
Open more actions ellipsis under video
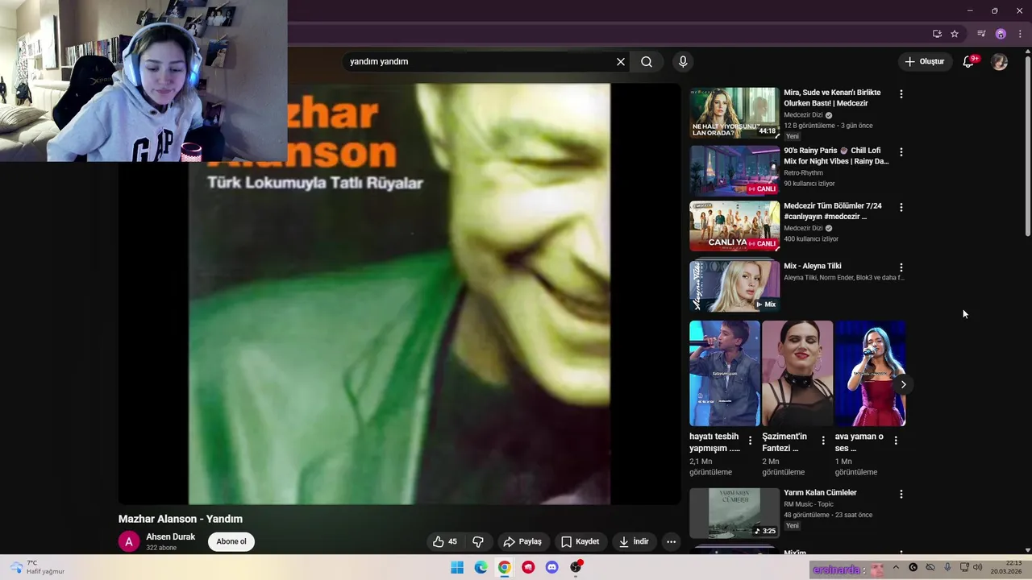(x=671, y=542)
